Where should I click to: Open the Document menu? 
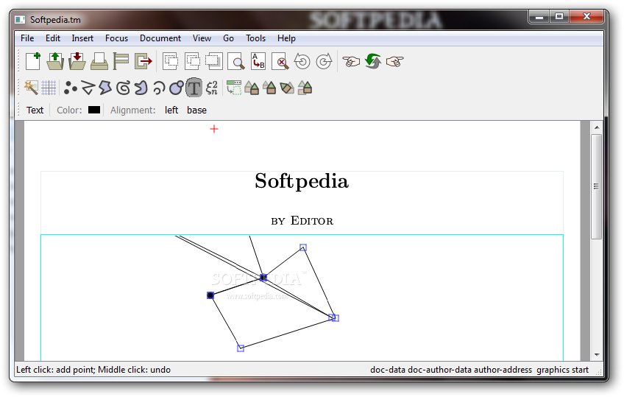[160, 38]
